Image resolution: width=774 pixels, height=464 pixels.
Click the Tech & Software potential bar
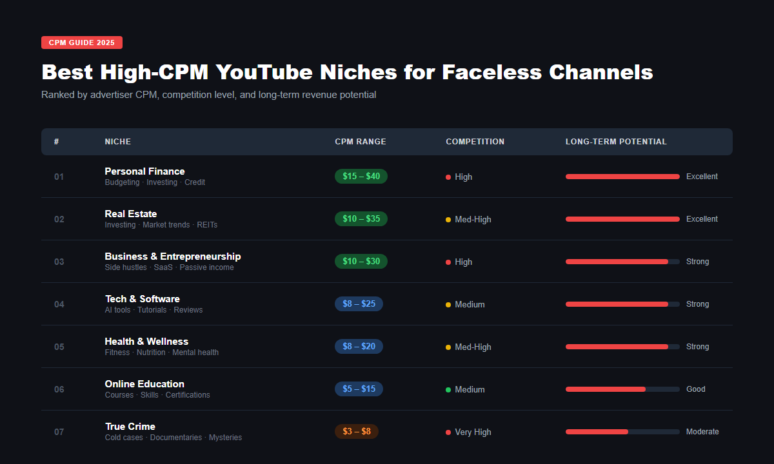(622, 304)
